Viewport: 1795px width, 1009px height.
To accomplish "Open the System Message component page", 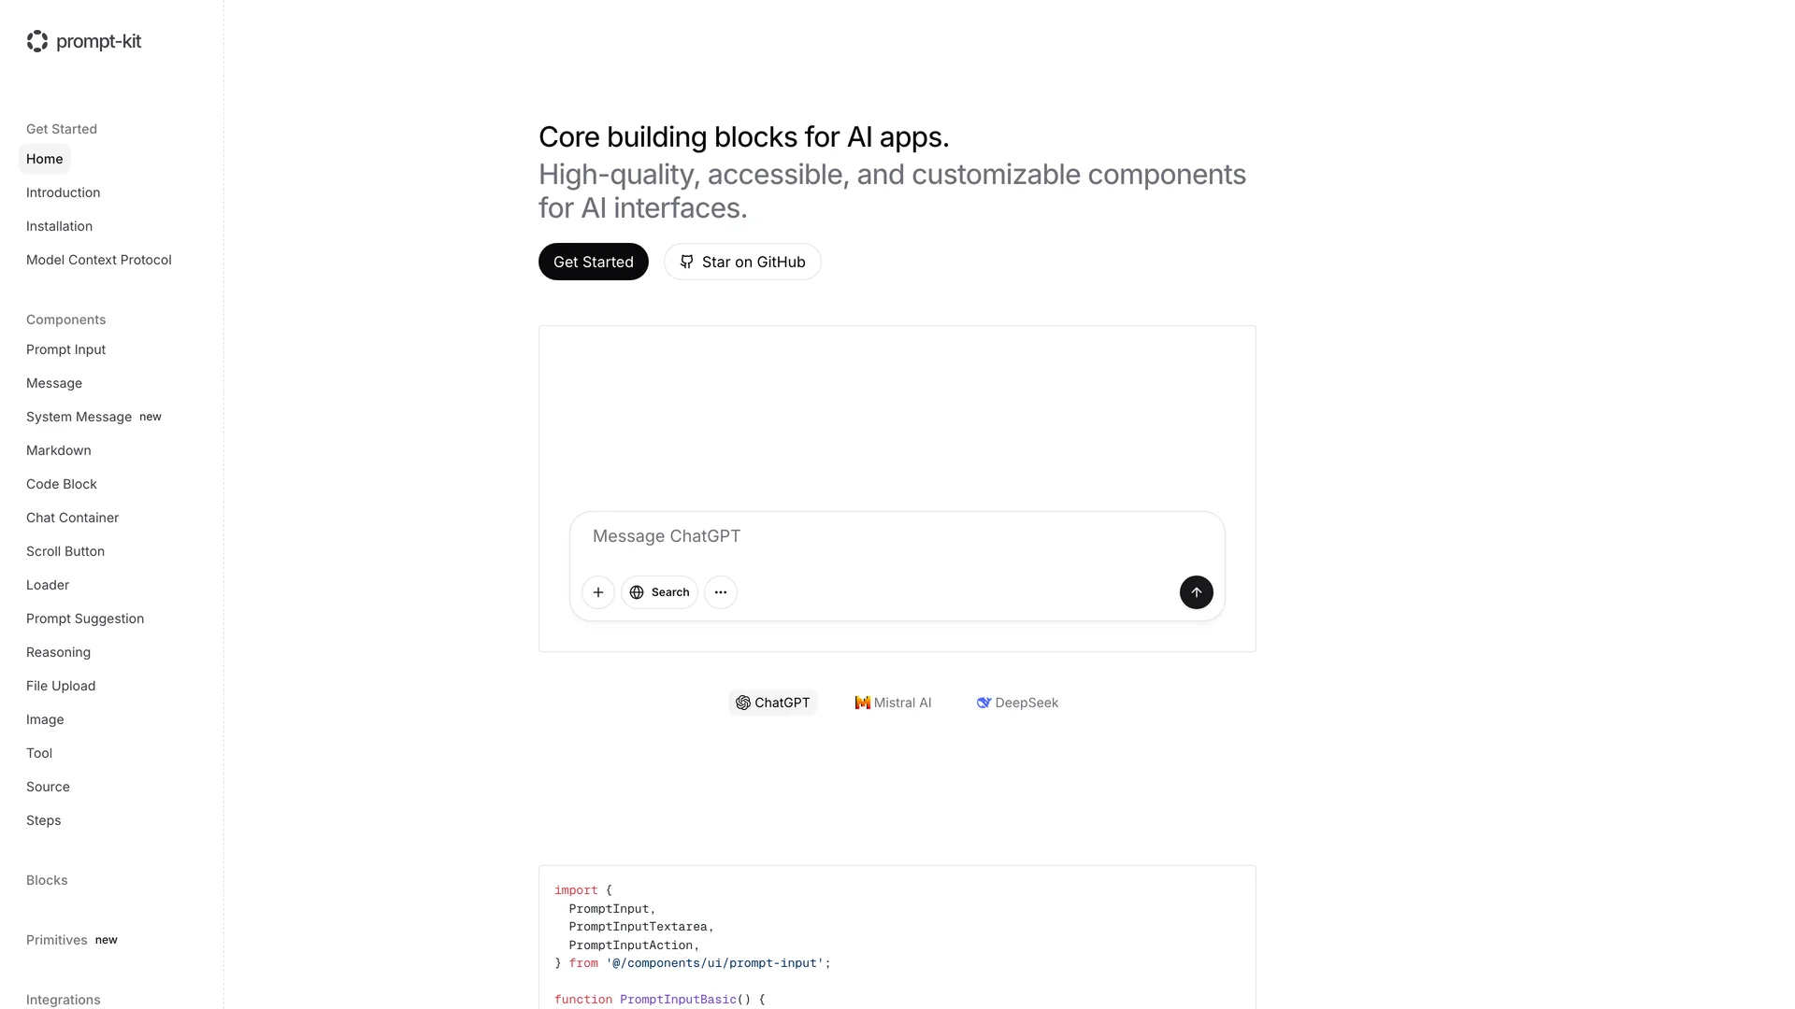I will point(79,417).
